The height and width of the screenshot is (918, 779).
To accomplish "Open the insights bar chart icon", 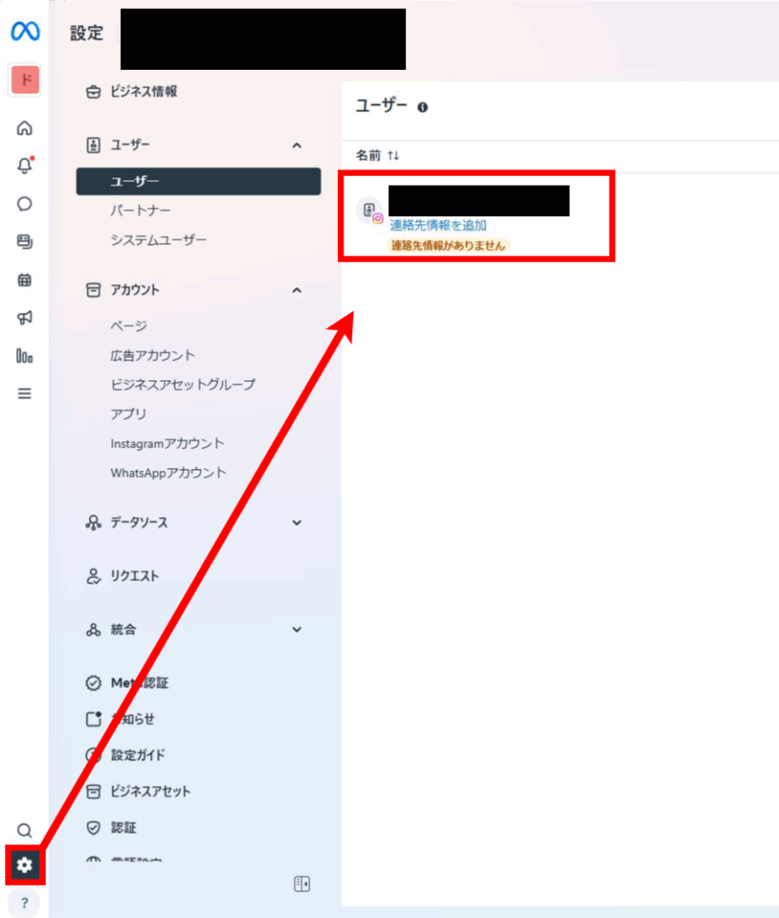I will pos(24,355).
